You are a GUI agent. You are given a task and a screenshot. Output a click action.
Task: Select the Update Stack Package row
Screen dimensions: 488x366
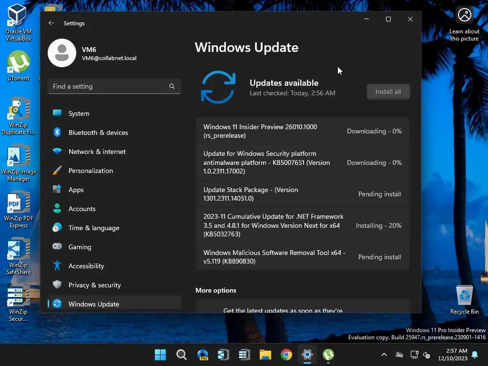pos(303,194)
